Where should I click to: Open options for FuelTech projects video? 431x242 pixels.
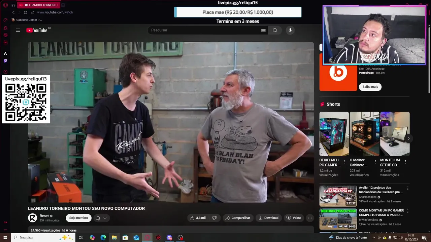tap(408, 188)
